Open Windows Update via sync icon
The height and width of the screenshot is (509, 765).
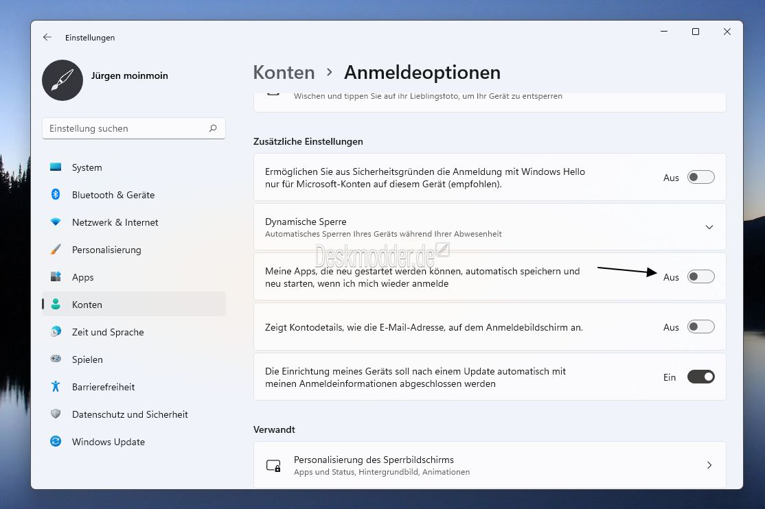click(56, 442)
